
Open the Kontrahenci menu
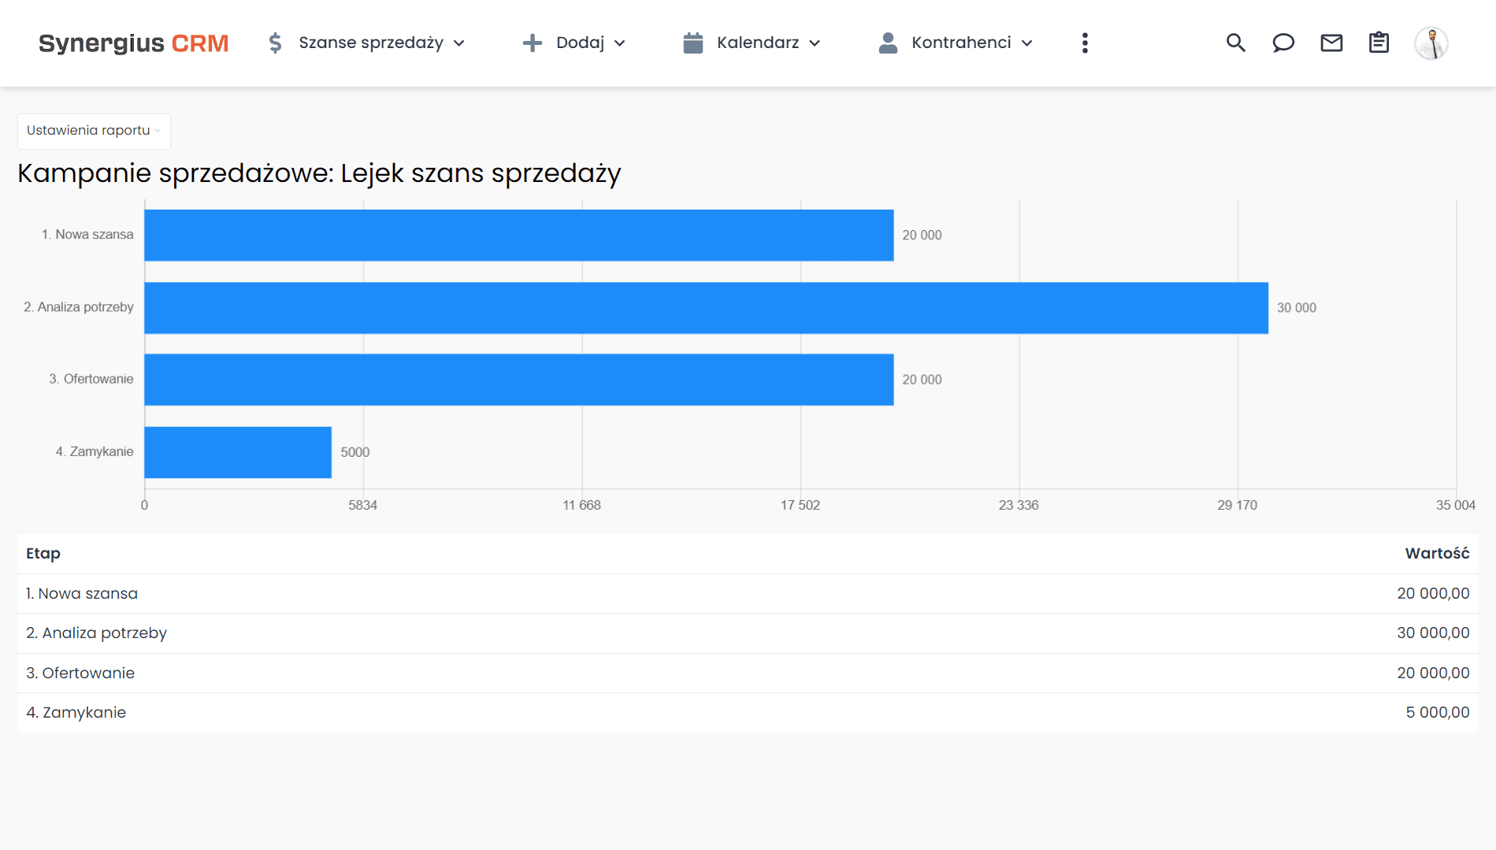(961, 43)
